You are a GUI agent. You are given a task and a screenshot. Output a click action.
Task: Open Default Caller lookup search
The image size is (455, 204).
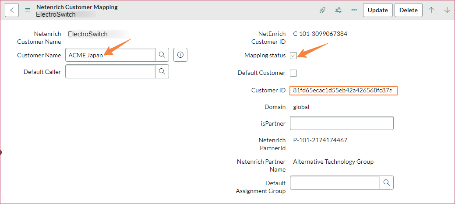pyautogui.click(x=162, y=71)
